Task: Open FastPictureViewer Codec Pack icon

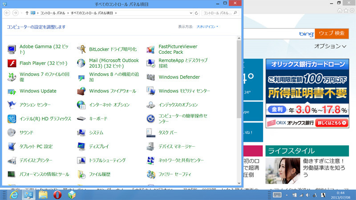Action: [150, 49]
